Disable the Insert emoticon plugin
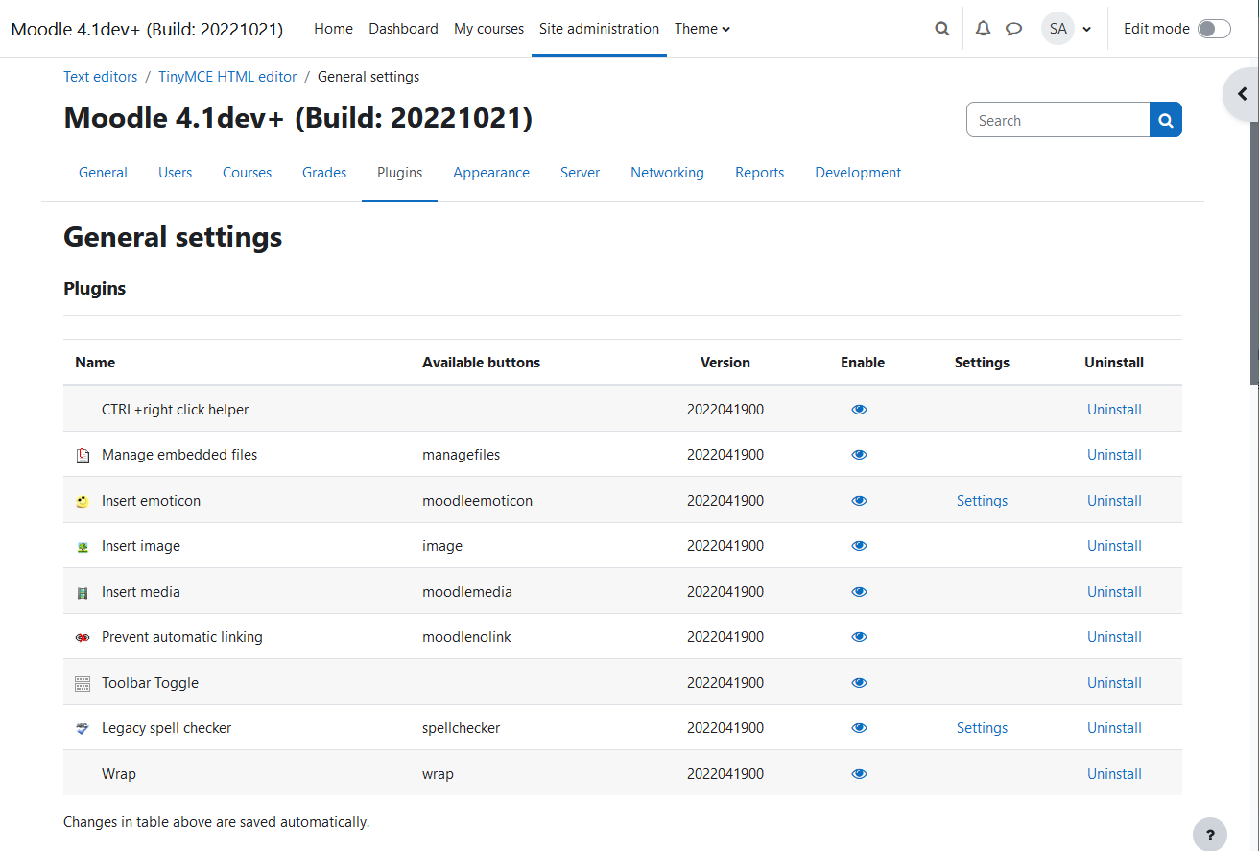 [859, 501]
